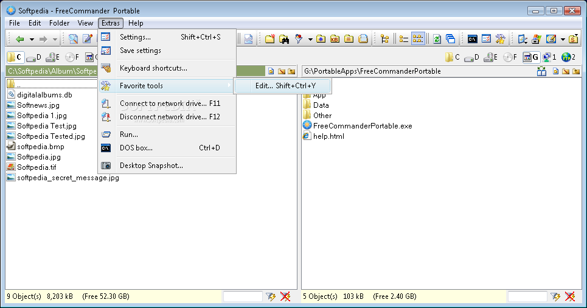Click the note with pencil toolbar icon

point(551,38)
